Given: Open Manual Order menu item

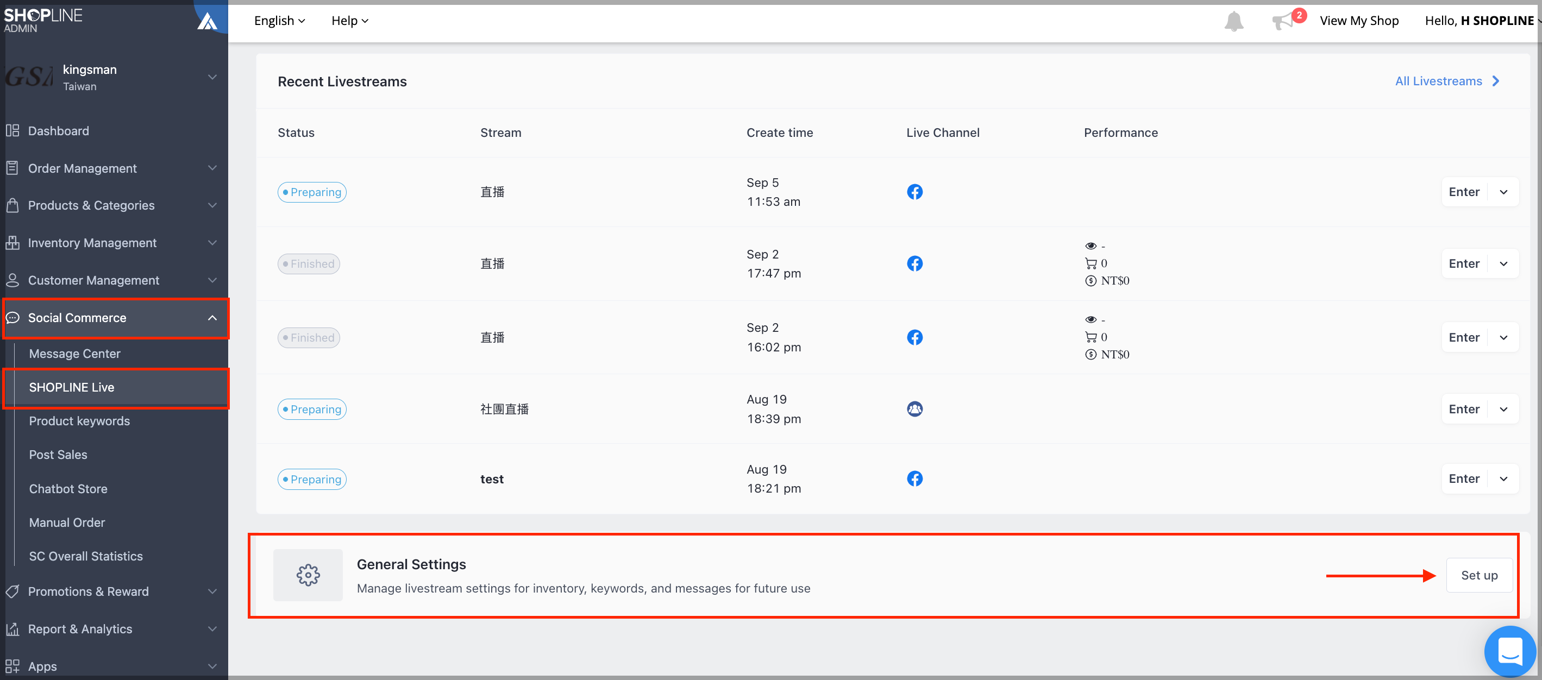Looking at the screenshot, I should pos(67,522).
